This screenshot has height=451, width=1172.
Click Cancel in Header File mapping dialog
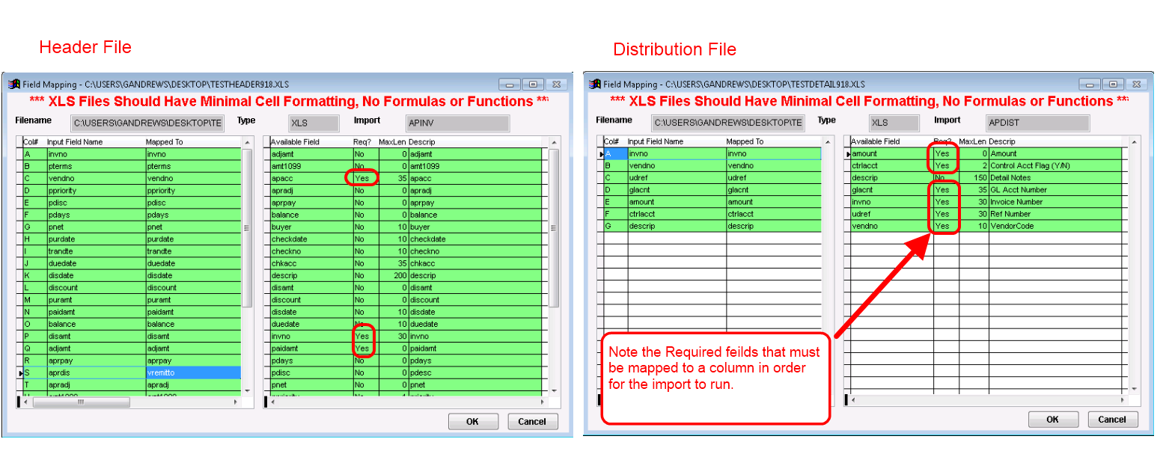coord(532,422)
